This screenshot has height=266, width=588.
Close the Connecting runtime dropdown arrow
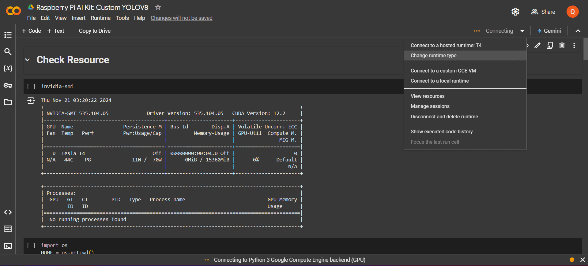[522, 31]
